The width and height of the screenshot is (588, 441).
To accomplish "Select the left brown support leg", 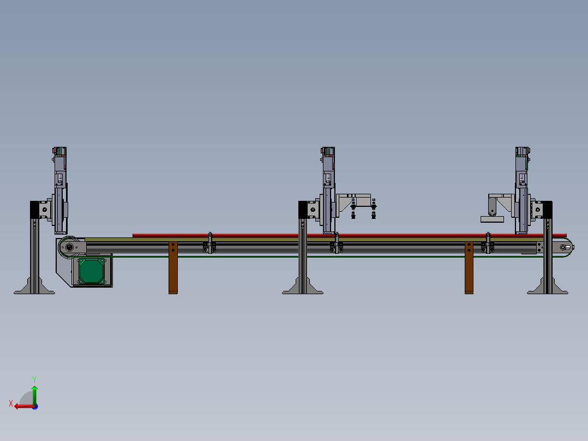I will click(173, 267).
